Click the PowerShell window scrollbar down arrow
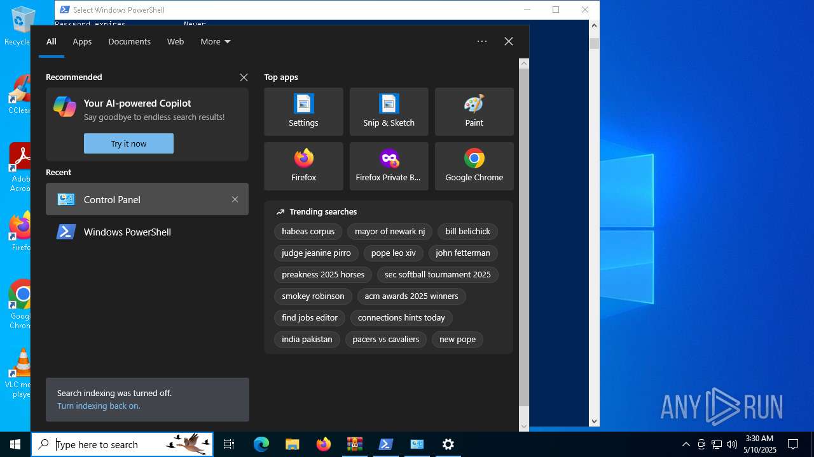The width and height of the screenshot is (814, 457). (x=595, y=421)
